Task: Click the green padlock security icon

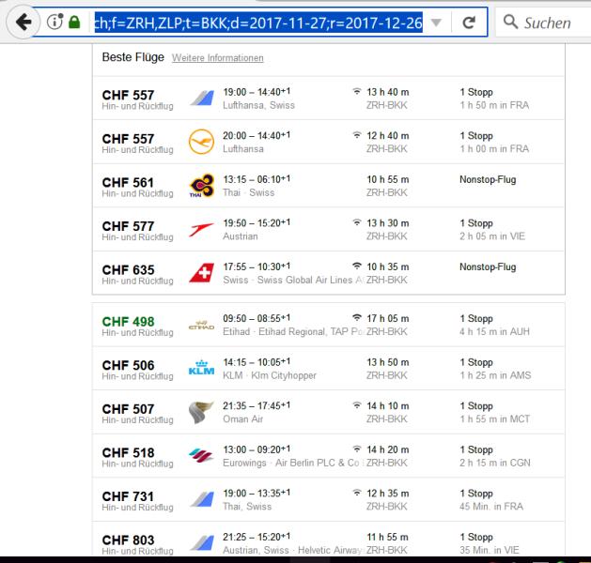Action: click(x=74, y=22)
